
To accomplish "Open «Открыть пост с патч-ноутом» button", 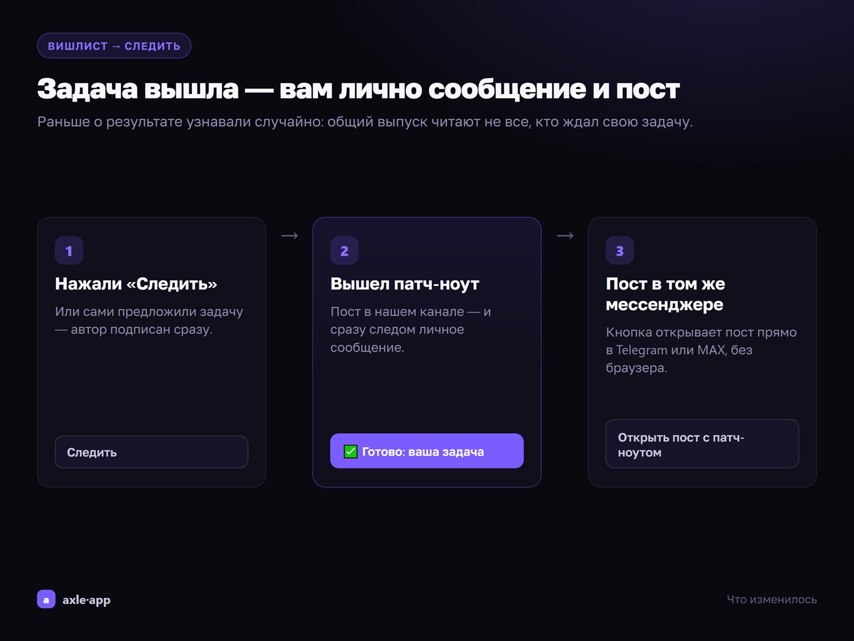I will pos(702,444).
